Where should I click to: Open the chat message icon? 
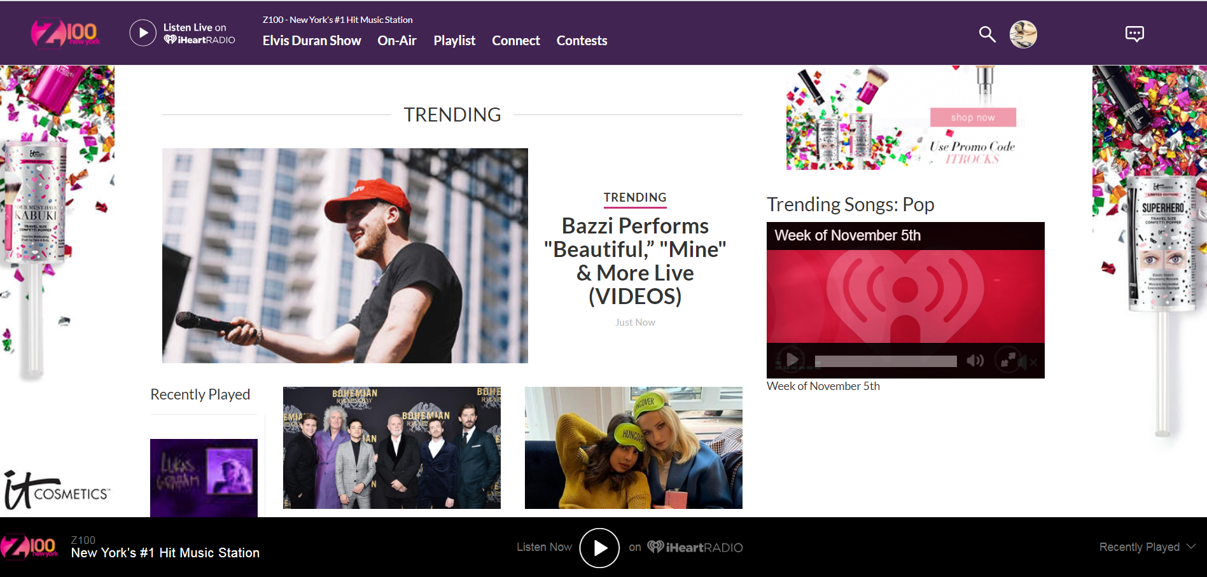tap(1134, 34)
